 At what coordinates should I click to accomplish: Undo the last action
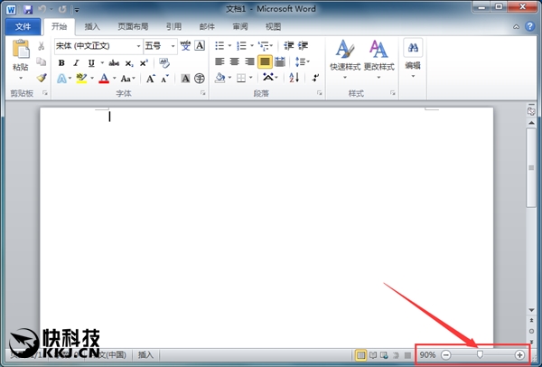pos(42,9)
